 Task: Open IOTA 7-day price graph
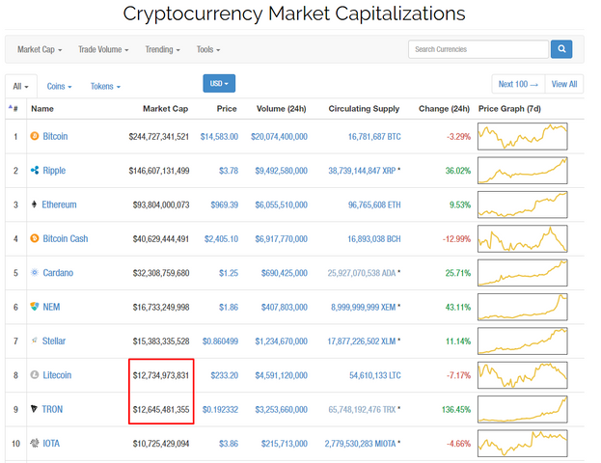[x=523, y=444]
